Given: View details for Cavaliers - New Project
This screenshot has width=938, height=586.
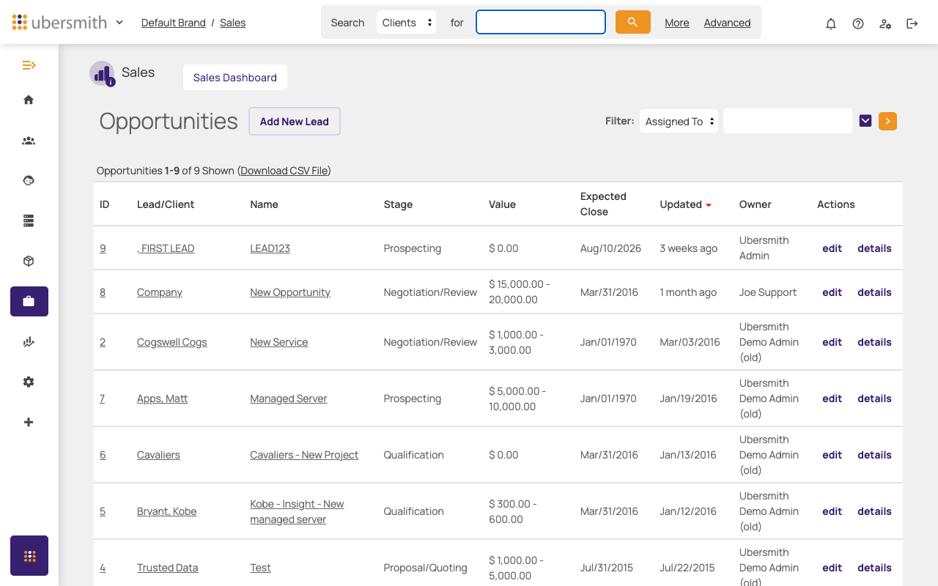Looking at the screenshot, I should point(874,455).
